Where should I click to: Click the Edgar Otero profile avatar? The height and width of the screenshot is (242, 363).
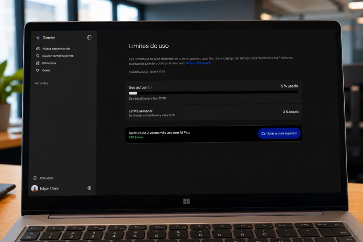(x=35, y=189)
